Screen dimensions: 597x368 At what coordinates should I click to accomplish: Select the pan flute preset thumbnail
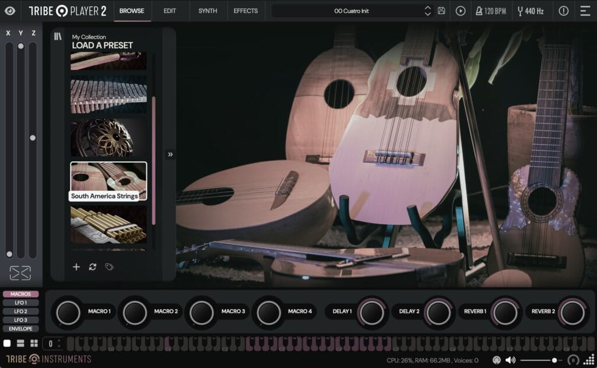[108, 225]
